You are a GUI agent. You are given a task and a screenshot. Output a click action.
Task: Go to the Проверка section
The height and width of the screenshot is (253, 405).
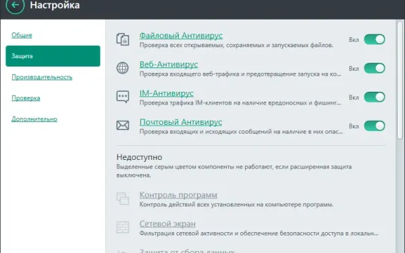pos(26,98)
